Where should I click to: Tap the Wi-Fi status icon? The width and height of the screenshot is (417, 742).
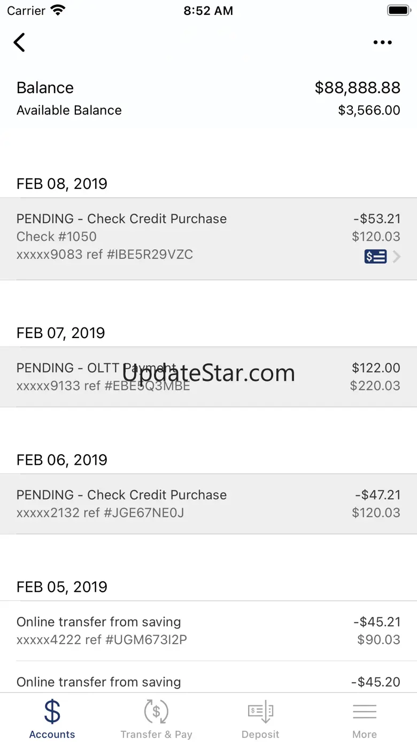pos(57,10)
